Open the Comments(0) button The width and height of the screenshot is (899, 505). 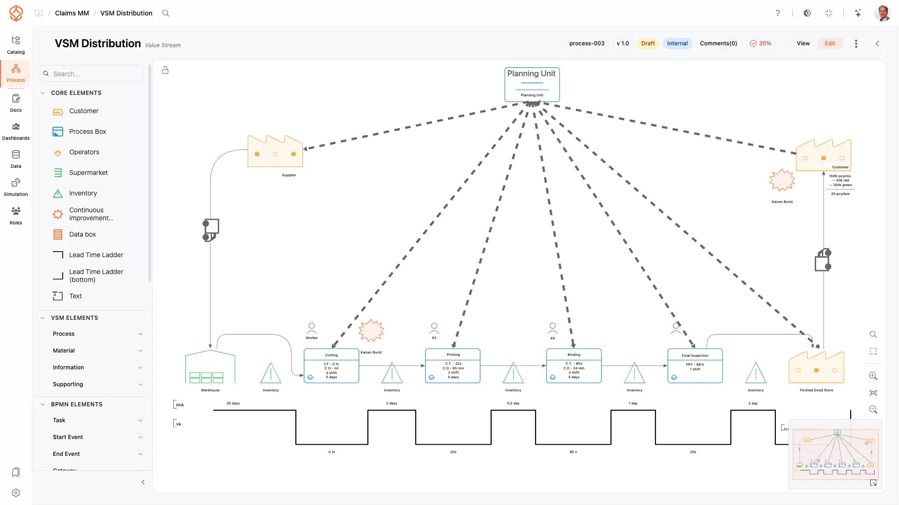[x=718, y=43]
